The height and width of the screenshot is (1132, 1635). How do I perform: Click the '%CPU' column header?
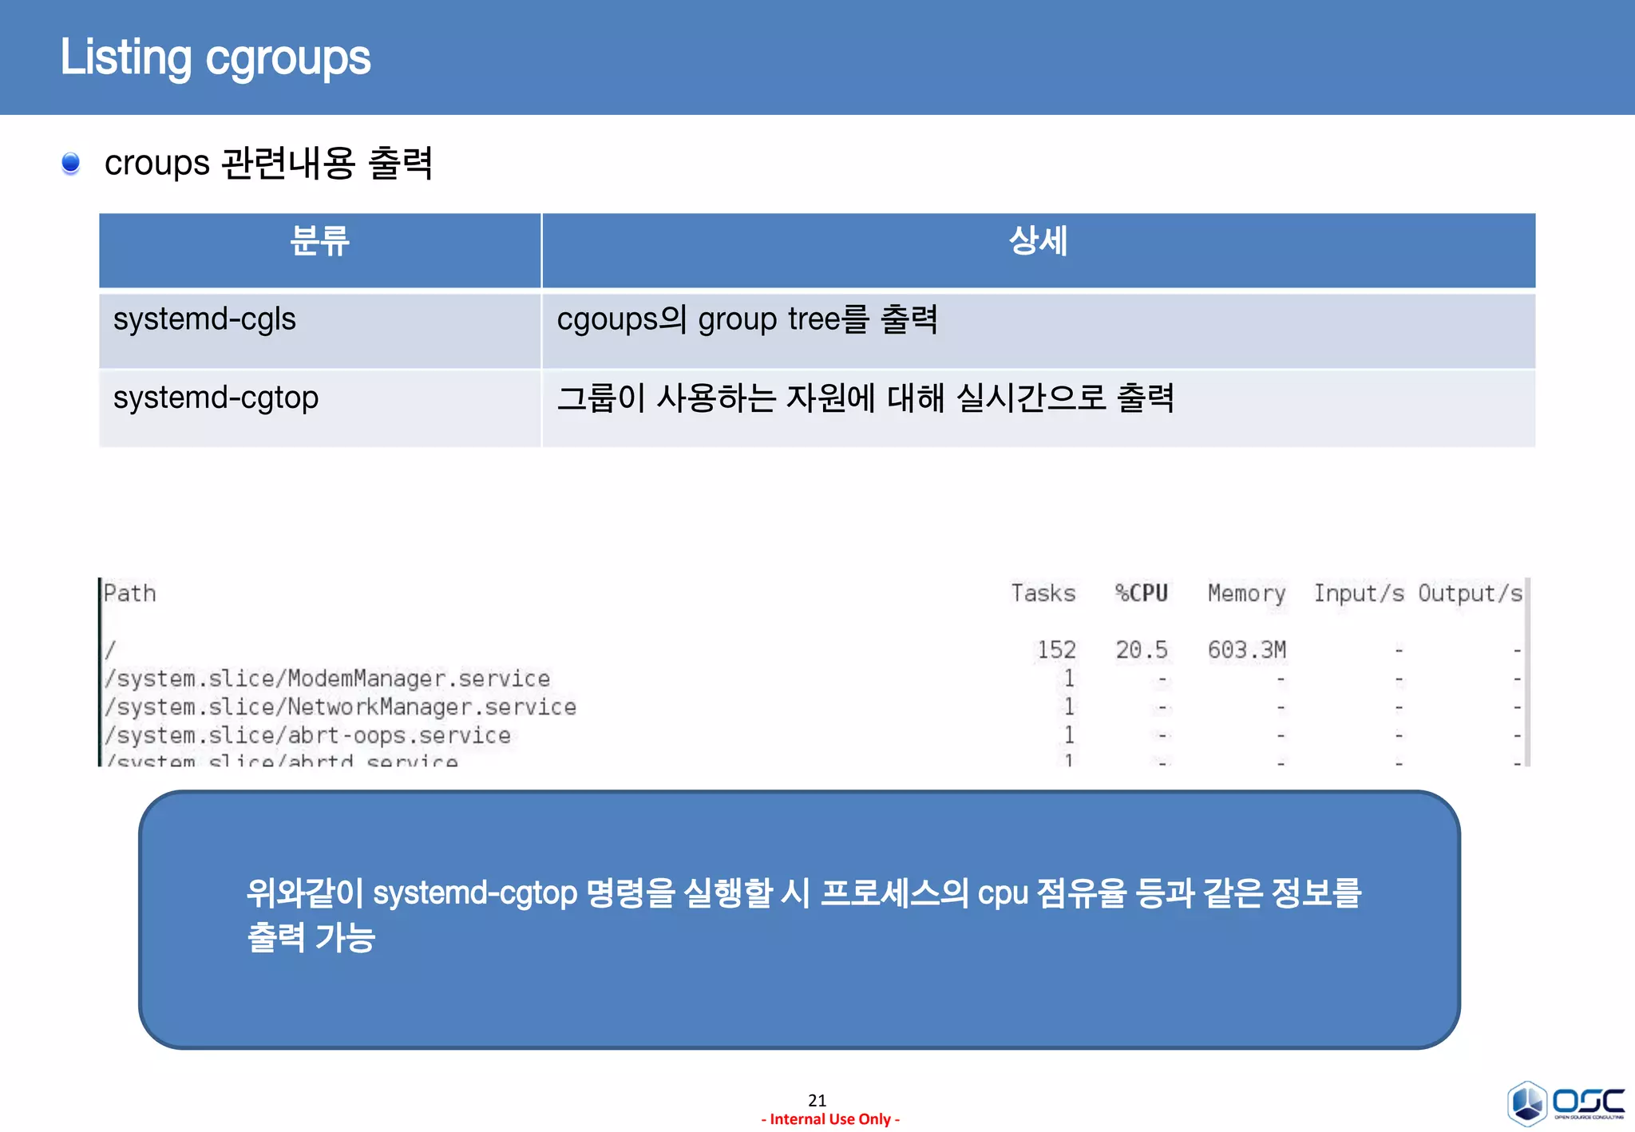(1141, 593)
